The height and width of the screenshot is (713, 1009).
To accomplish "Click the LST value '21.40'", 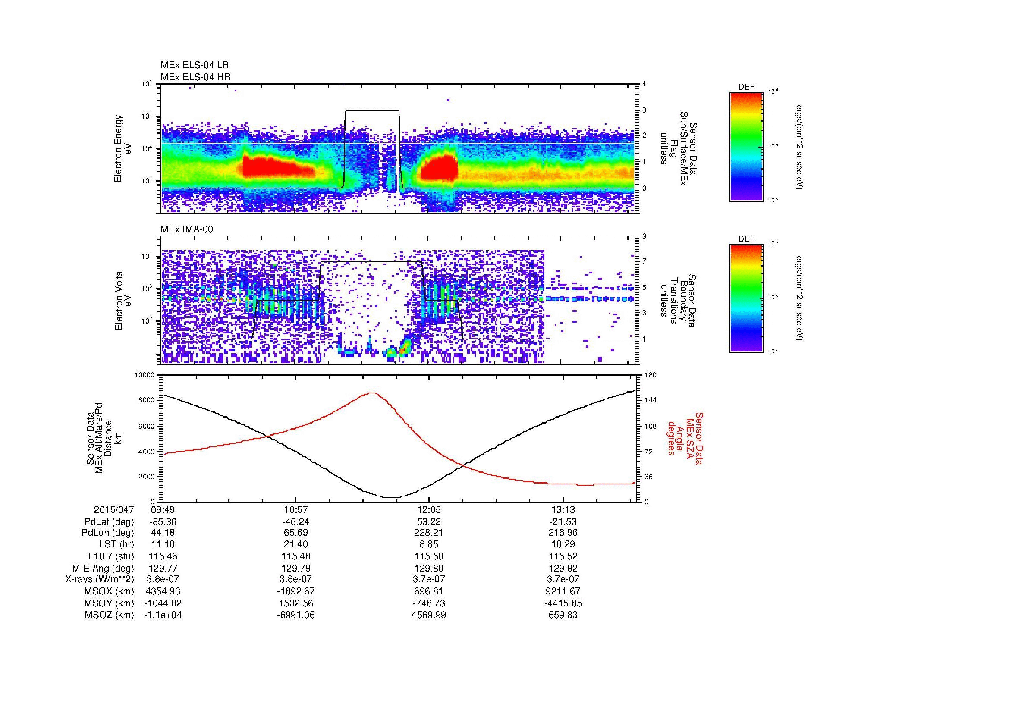I will click(x=296, y=545).
